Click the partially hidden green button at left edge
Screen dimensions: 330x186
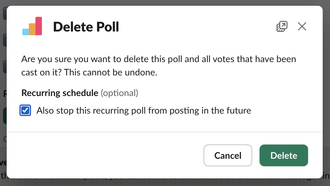click(x=5, y=116)
